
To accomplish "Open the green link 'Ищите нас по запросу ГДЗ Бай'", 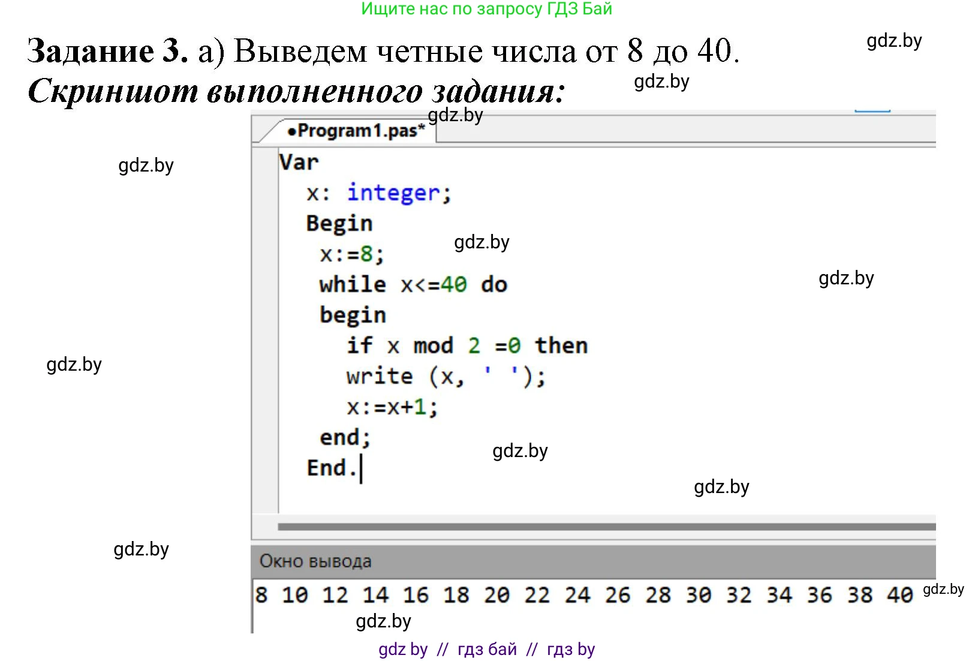I will click(x=486, y=9).
